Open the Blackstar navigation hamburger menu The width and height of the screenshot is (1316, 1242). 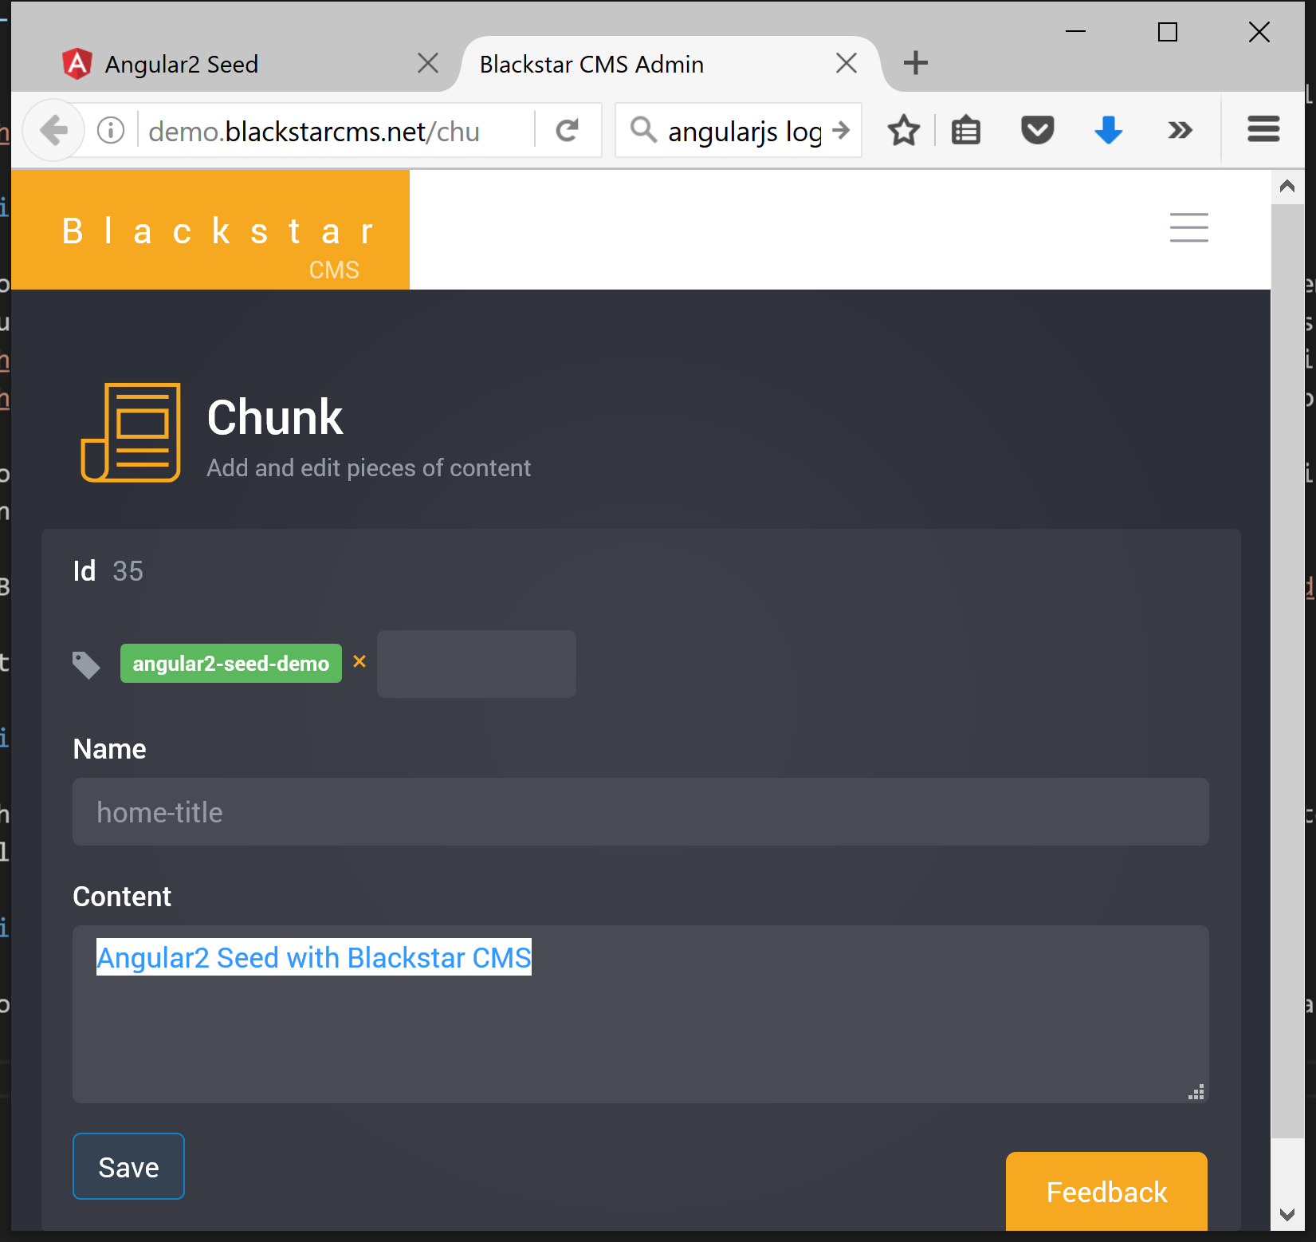1188,227
